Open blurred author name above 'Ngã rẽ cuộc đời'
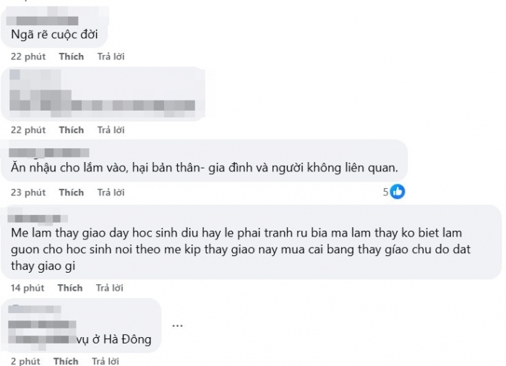 [42, 21]
